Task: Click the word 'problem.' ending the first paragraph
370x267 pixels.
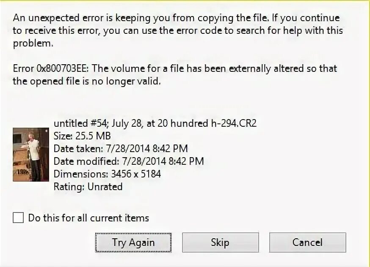Action: (x=33, y=44)
